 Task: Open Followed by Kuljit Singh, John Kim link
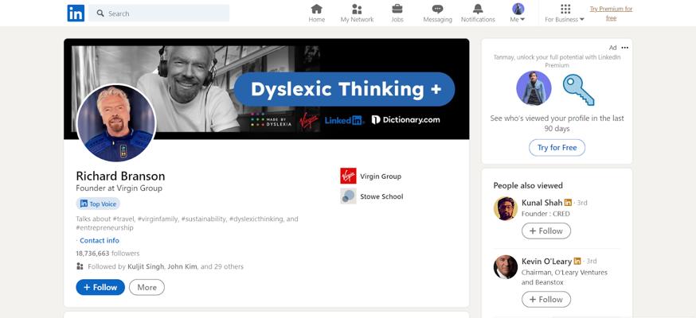coord(166,266)
